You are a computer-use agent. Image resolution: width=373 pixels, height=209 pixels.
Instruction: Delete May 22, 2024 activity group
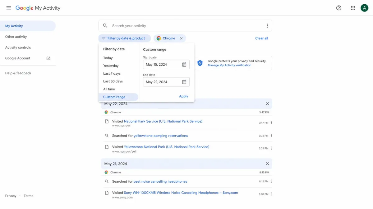[267, 104]
